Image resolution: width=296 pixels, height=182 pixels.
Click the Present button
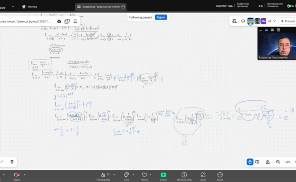tap(287, 21)
